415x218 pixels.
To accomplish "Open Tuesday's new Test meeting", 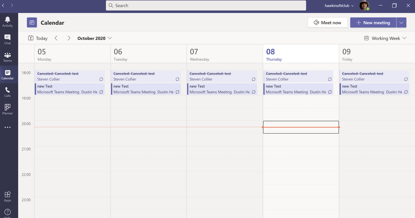I will [146, 89].
